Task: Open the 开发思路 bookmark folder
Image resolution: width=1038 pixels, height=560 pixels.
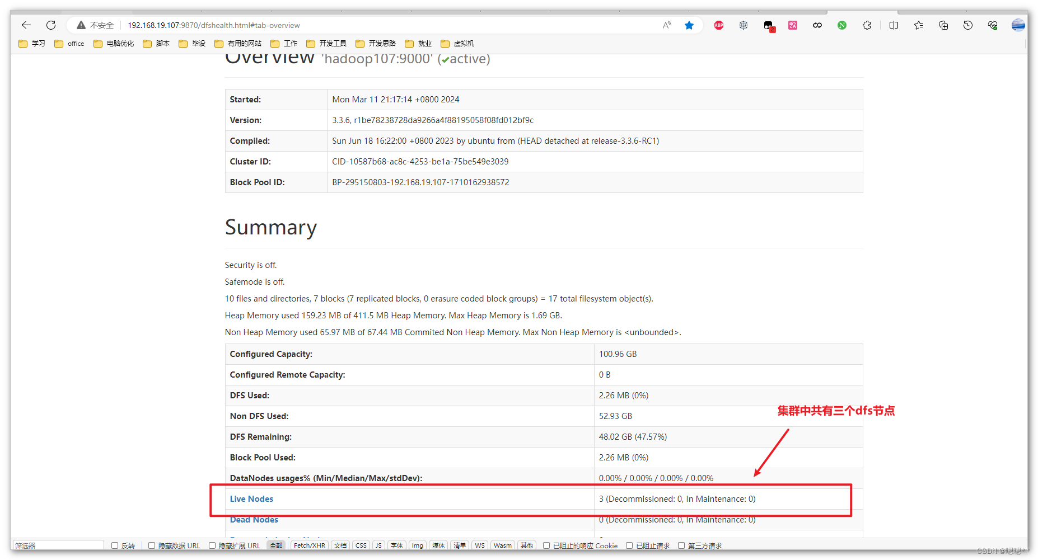Action: tap(376, 44)
